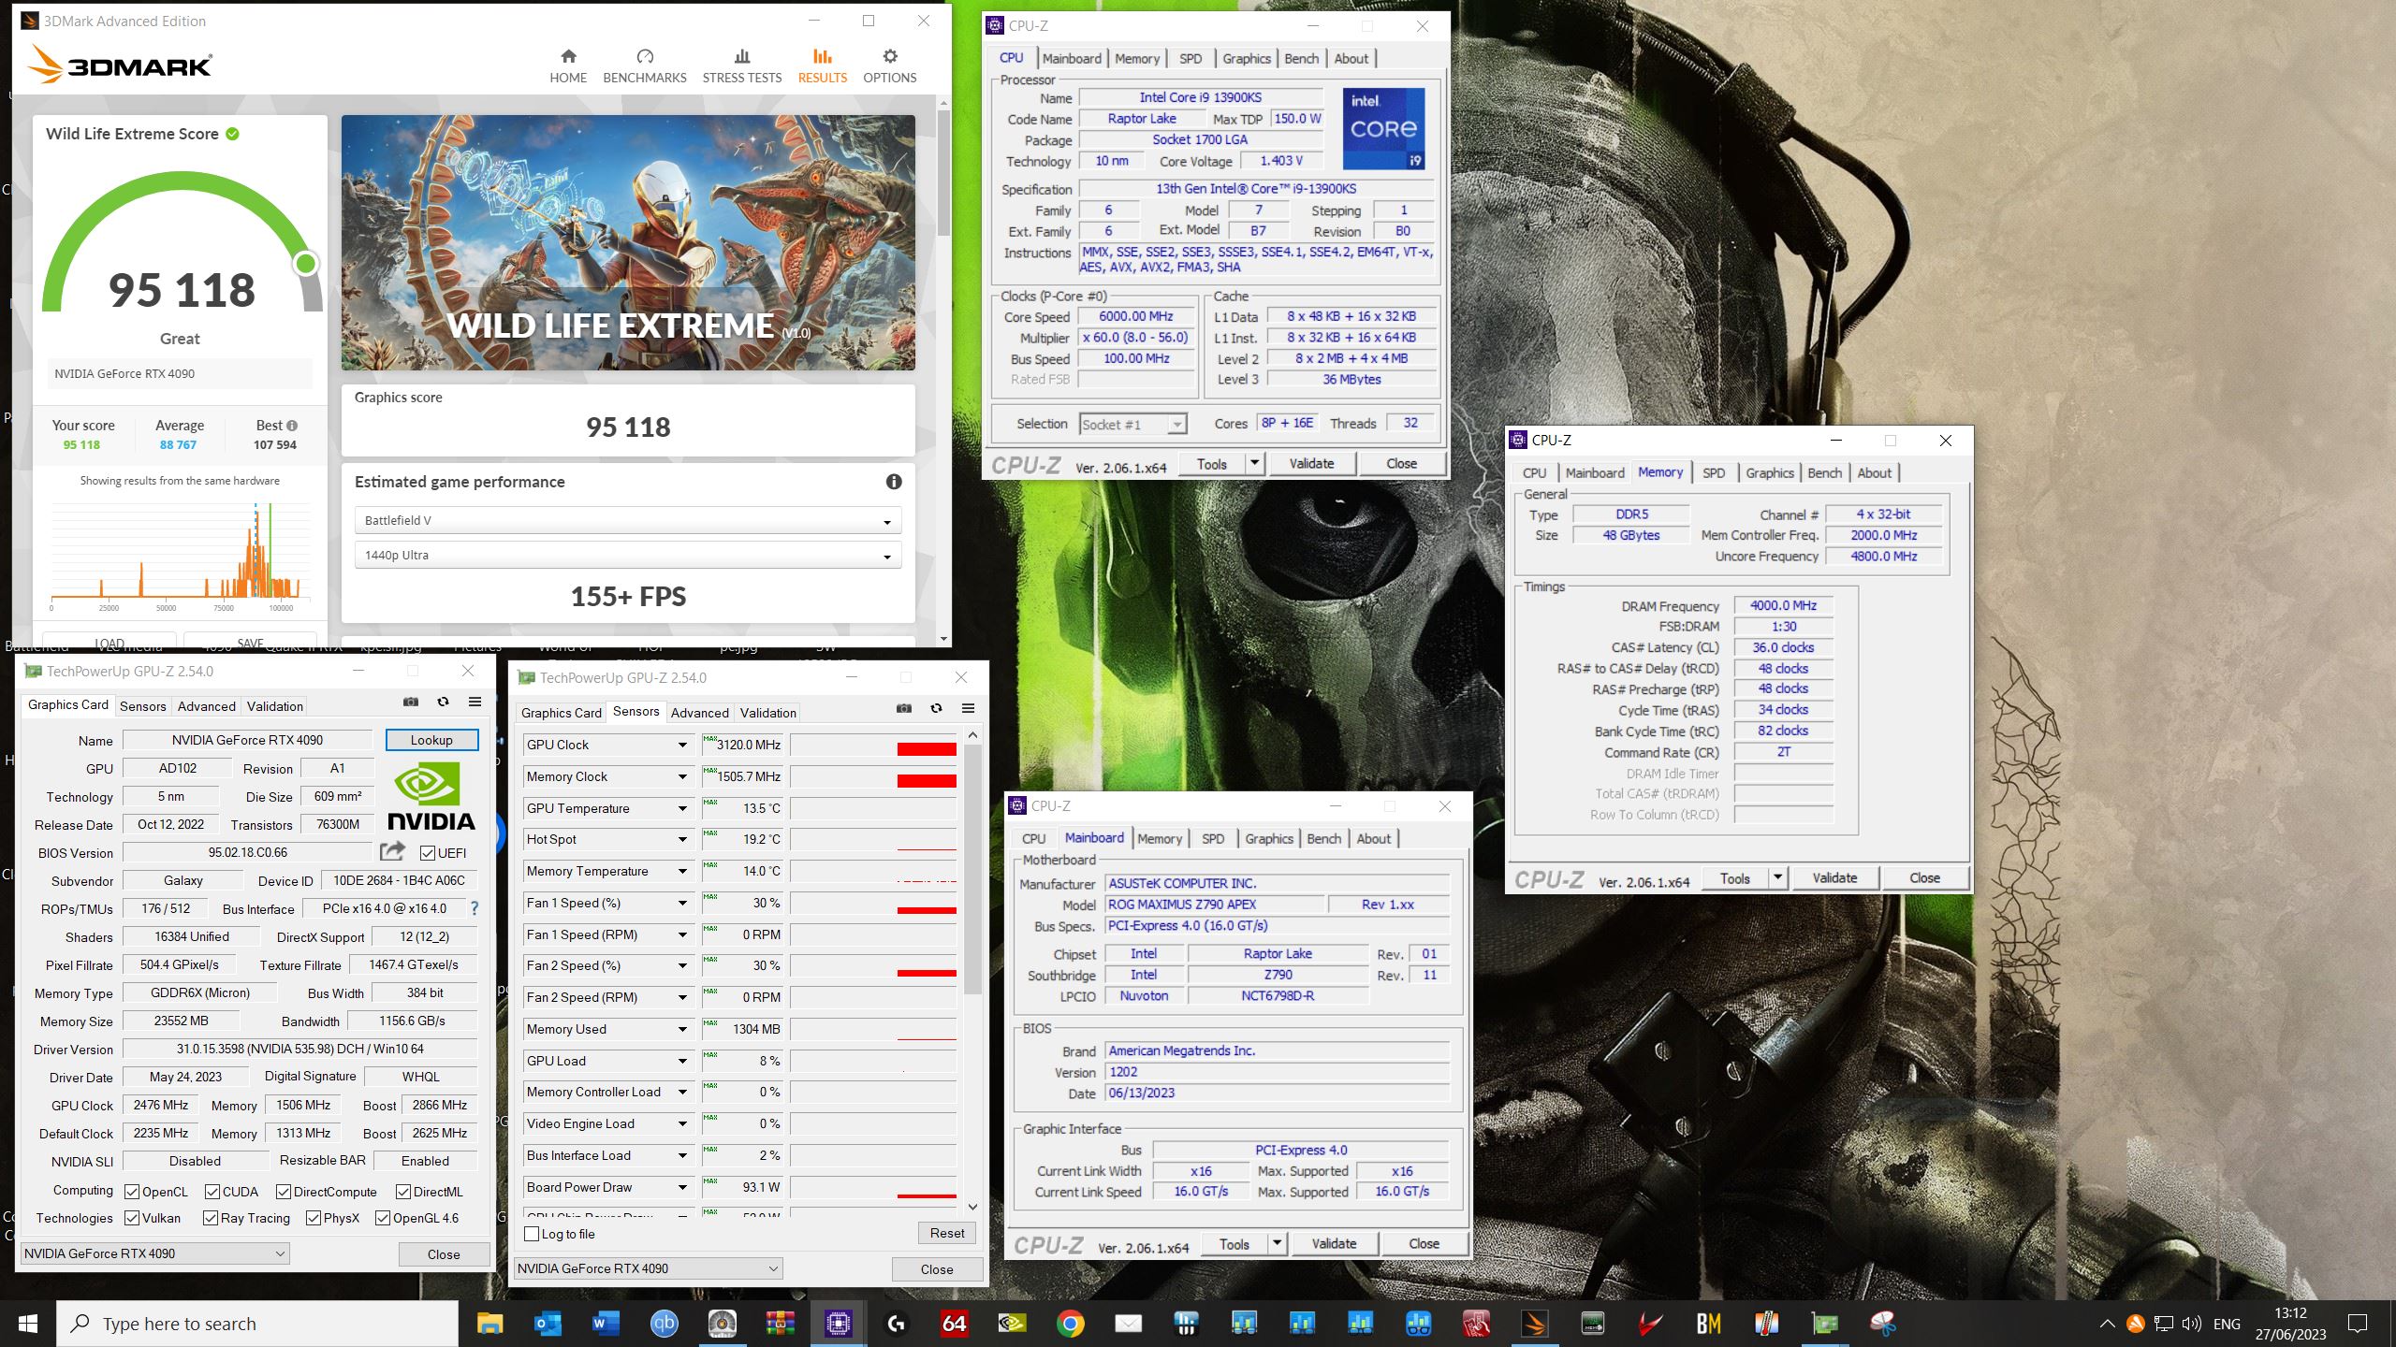Toggle UEFI checkbox in GPU-Z
Image resolution: width=2396 pixels, height=1347 pixels.
pos(428,853)
